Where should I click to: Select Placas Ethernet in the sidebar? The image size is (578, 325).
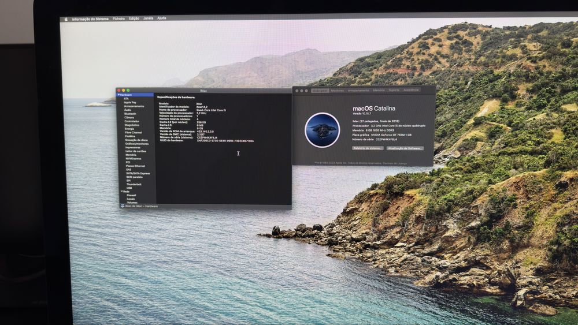pyautogui.click(x=135, y=166)
